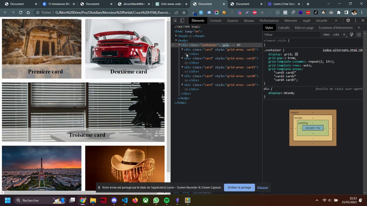Click Arrêter le partage button
Screen dimensions: 367x206
pyautogui.click(x=239, y=187)
